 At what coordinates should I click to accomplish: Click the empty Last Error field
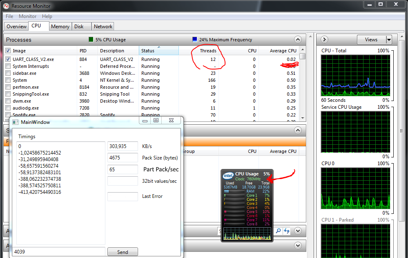pos(123,197)
